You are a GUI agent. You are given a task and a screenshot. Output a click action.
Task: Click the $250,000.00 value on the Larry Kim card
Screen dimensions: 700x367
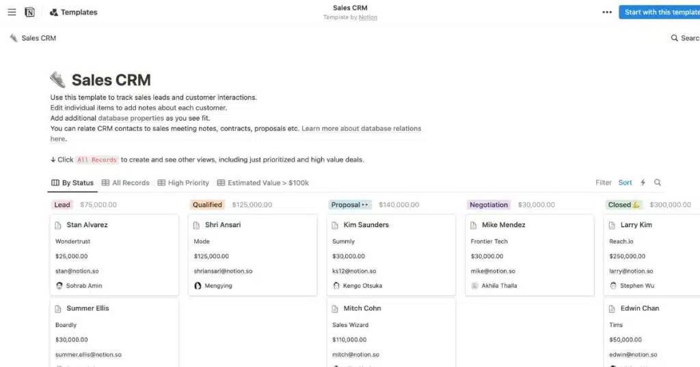pos(627,256)
